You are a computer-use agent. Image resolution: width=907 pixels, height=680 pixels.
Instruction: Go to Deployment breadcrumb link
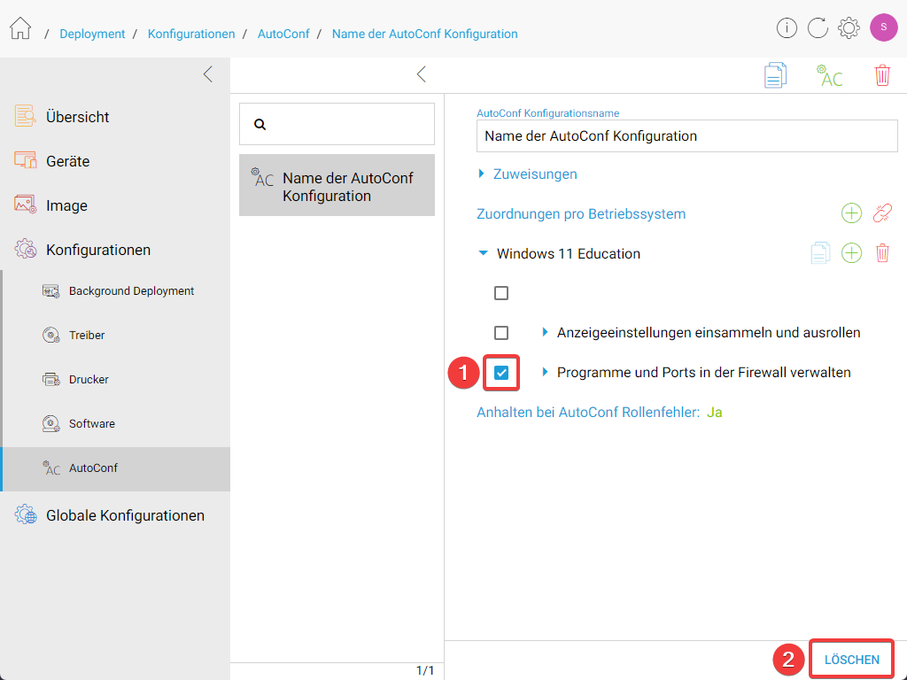92,35
